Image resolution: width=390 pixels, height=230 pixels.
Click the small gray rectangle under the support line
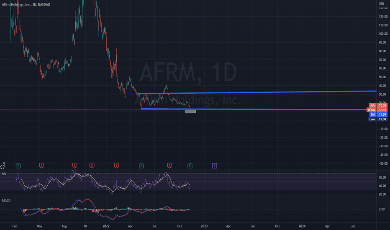click(x=190, y=112)
